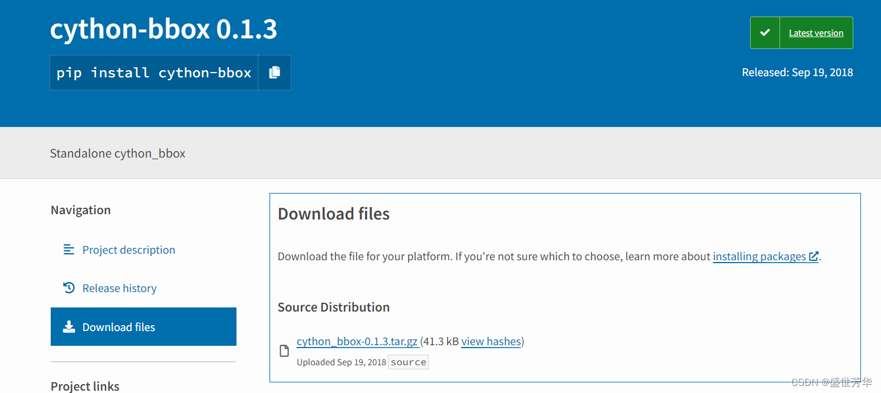881x393 pixels.
Task: Click the Project links sidebar heading
Action: [x=85, y=386]
